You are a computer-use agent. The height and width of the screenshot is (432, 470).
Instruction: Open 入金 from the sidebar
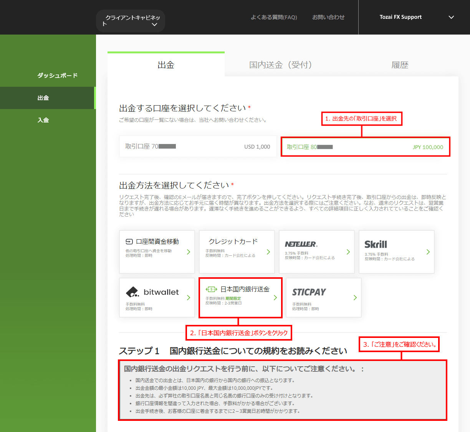[x=43, y=119]
